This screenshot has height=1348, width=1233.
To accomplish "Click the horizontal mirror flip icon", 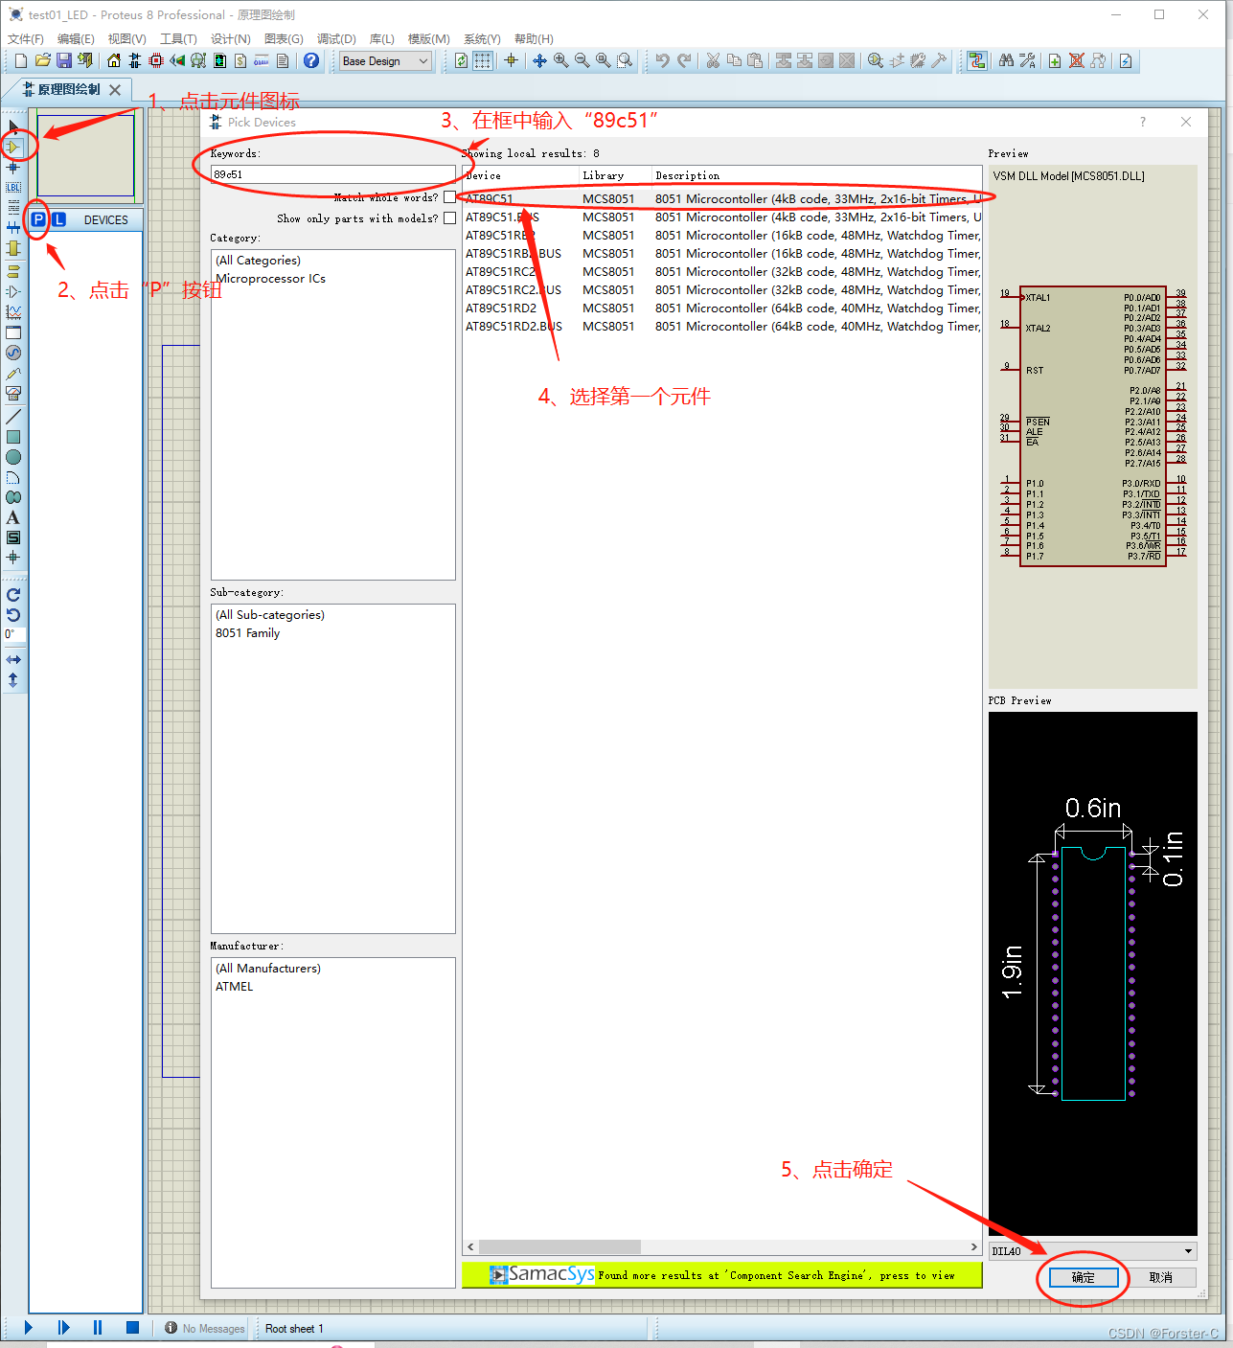I will tap(13, 660).
